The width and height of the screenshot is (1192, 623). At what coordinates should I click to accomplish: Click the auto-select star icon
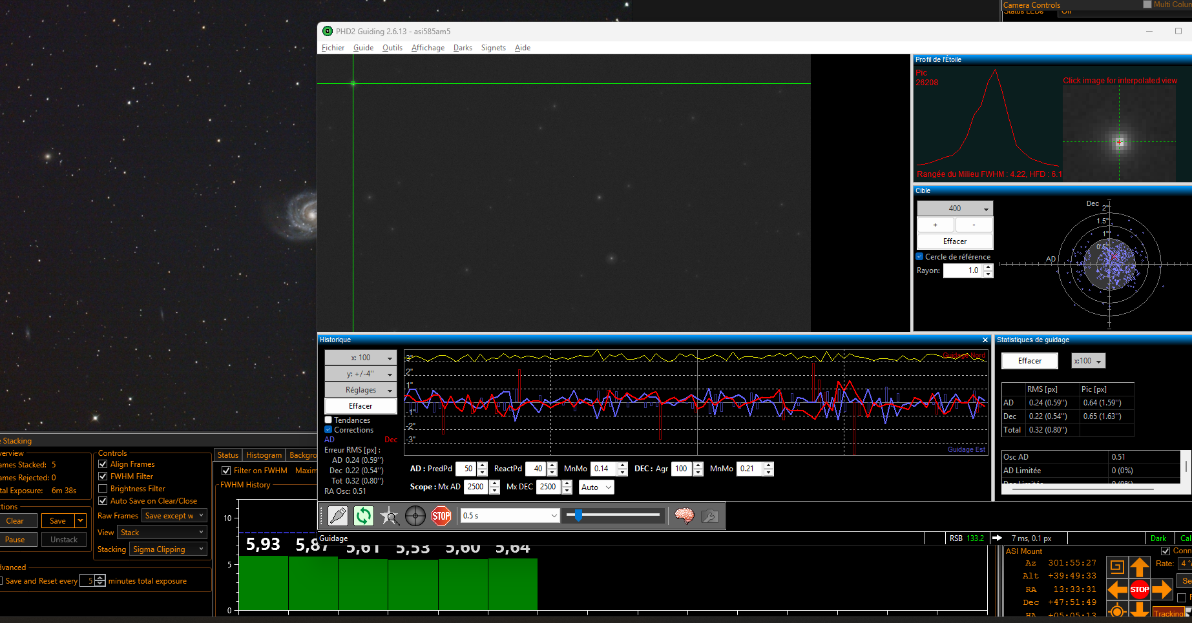(x=390, y=516)
